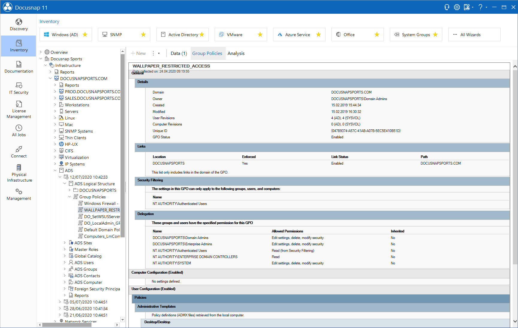Switch to the Data (1) tab
This screenshot has width=518, height=328.
point(179,53)
